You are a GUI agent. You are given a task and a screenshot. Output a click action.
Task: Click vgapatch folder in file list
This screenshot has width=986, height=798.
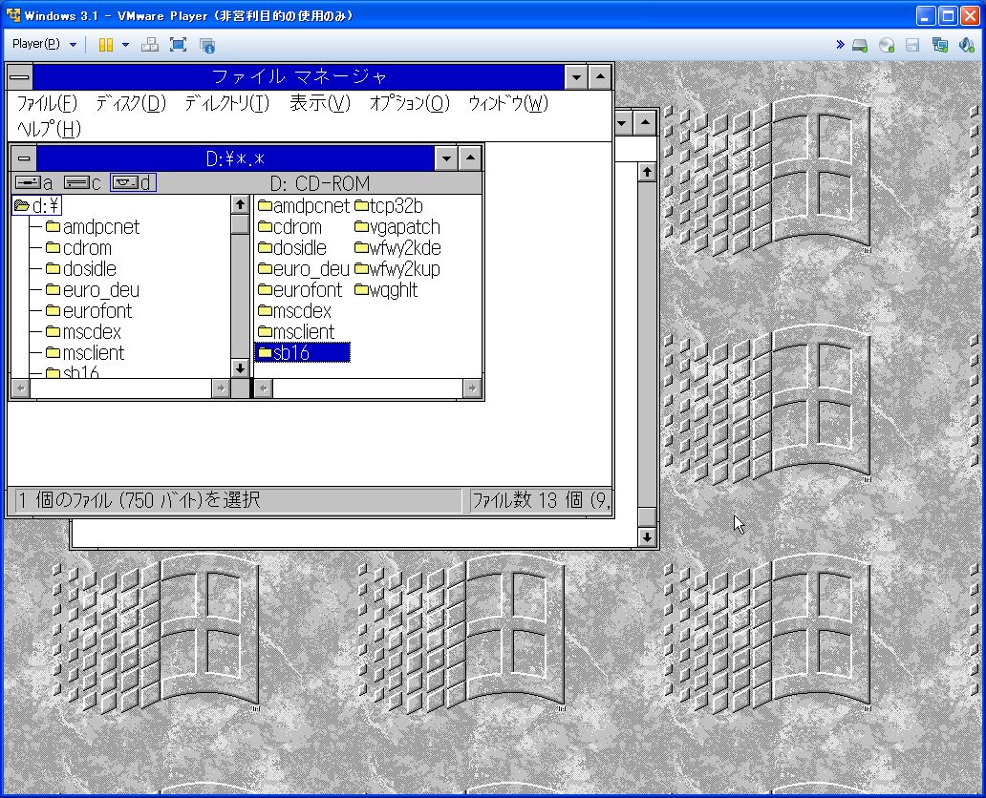tap(397, 227)
